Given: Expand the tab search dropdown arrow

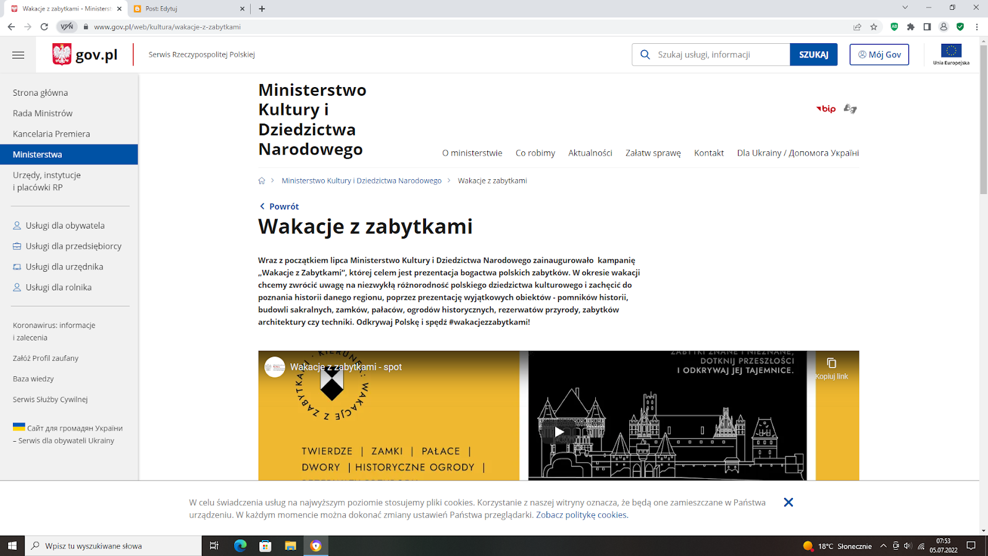Looking at the screenshot, I should click(905, 8).
